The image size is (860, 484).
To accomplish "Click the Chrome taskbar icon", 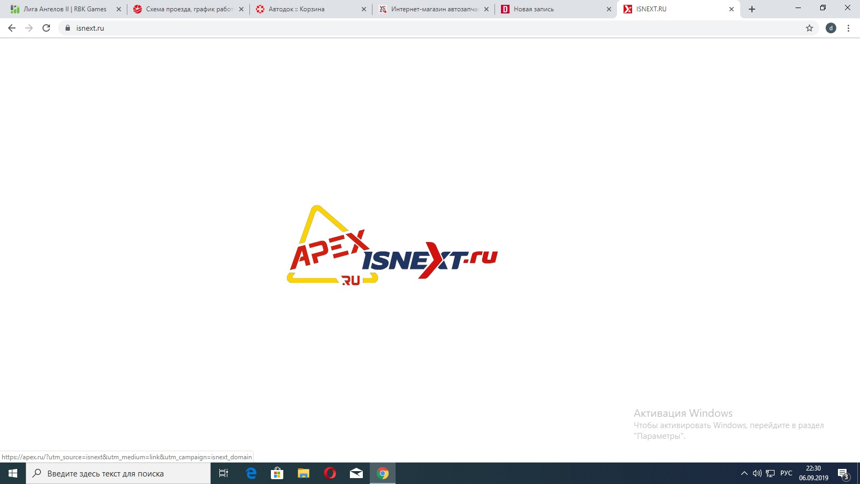I will click(383, 473).
